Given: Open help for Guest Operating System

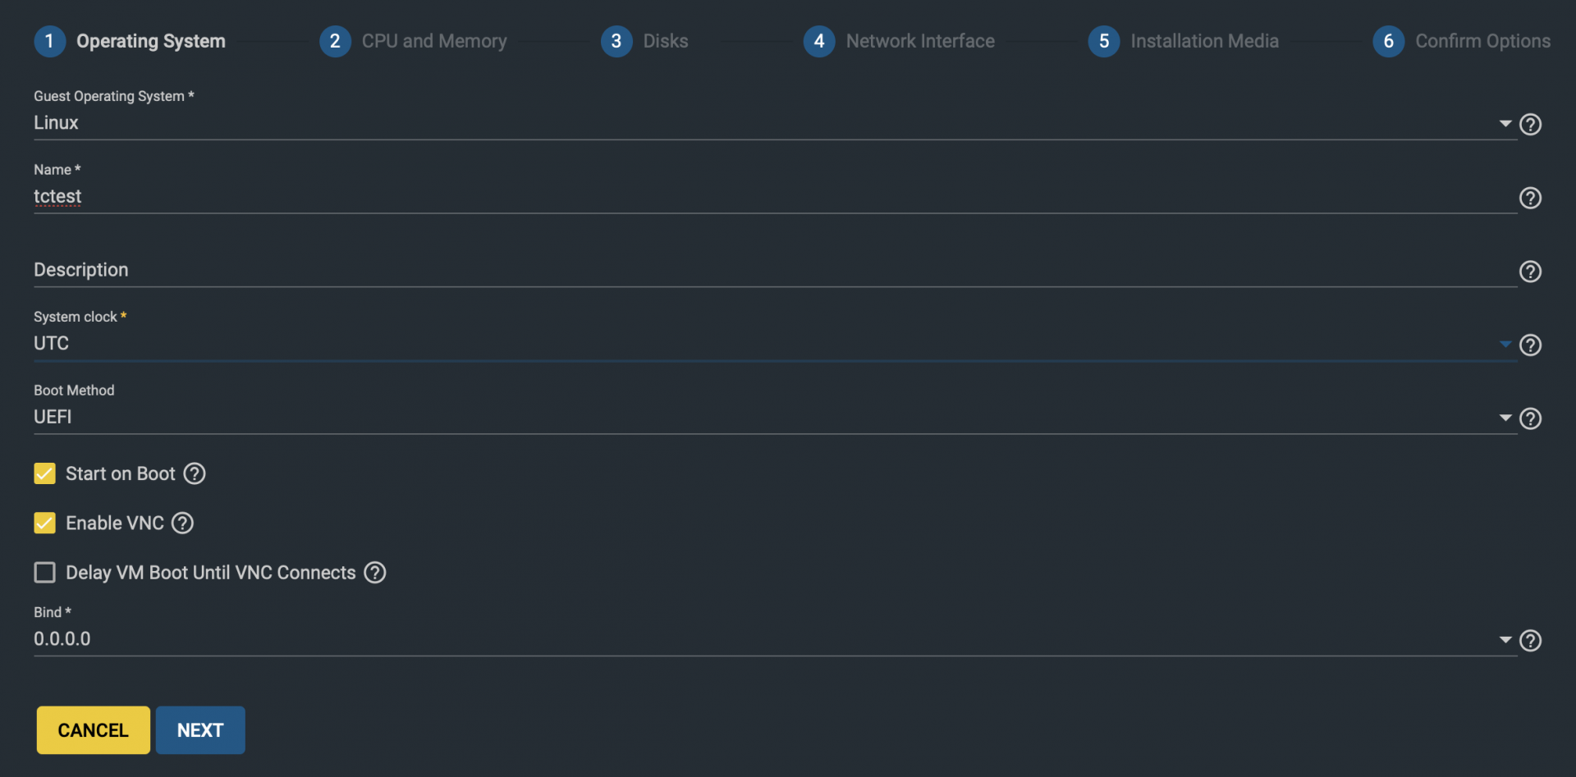Looking at the screenshot, I should point(1530,124).
